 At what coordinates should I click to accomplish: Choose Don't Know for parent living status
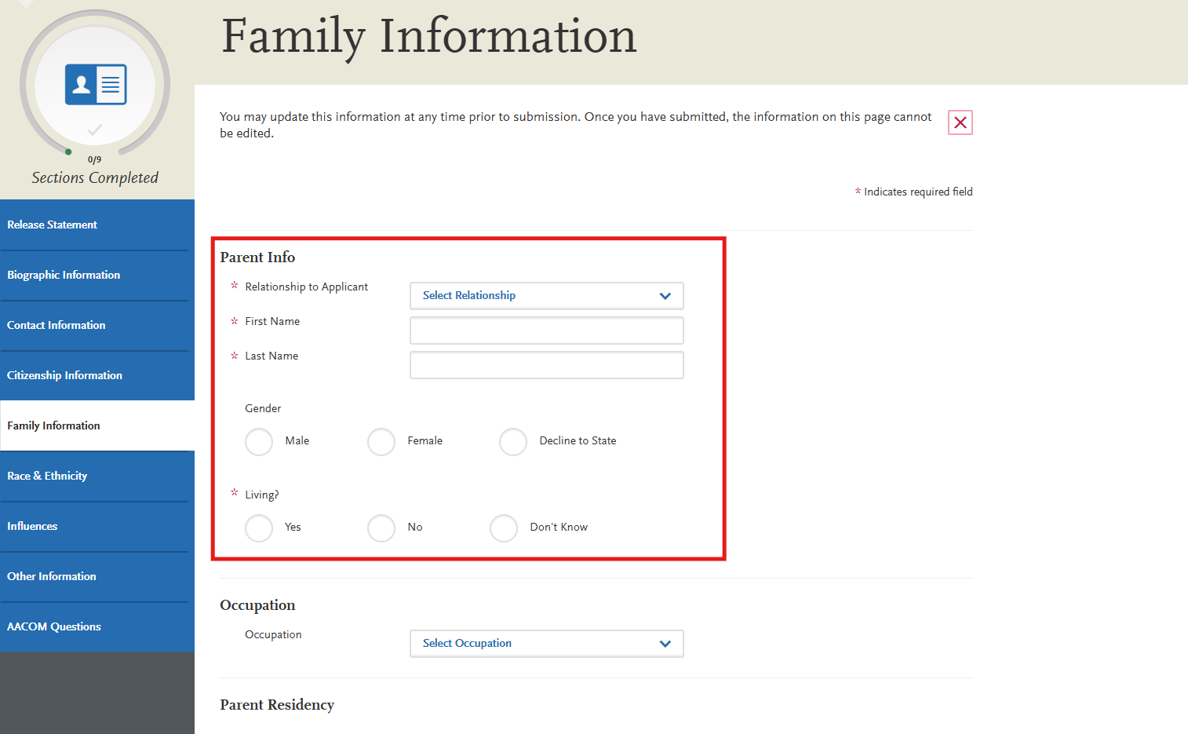(504, 528)
